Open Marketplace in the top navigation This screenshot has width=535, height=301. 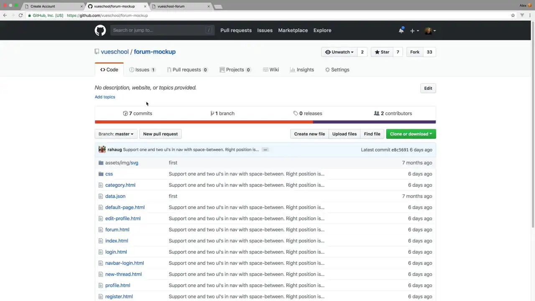click(293, 31)
